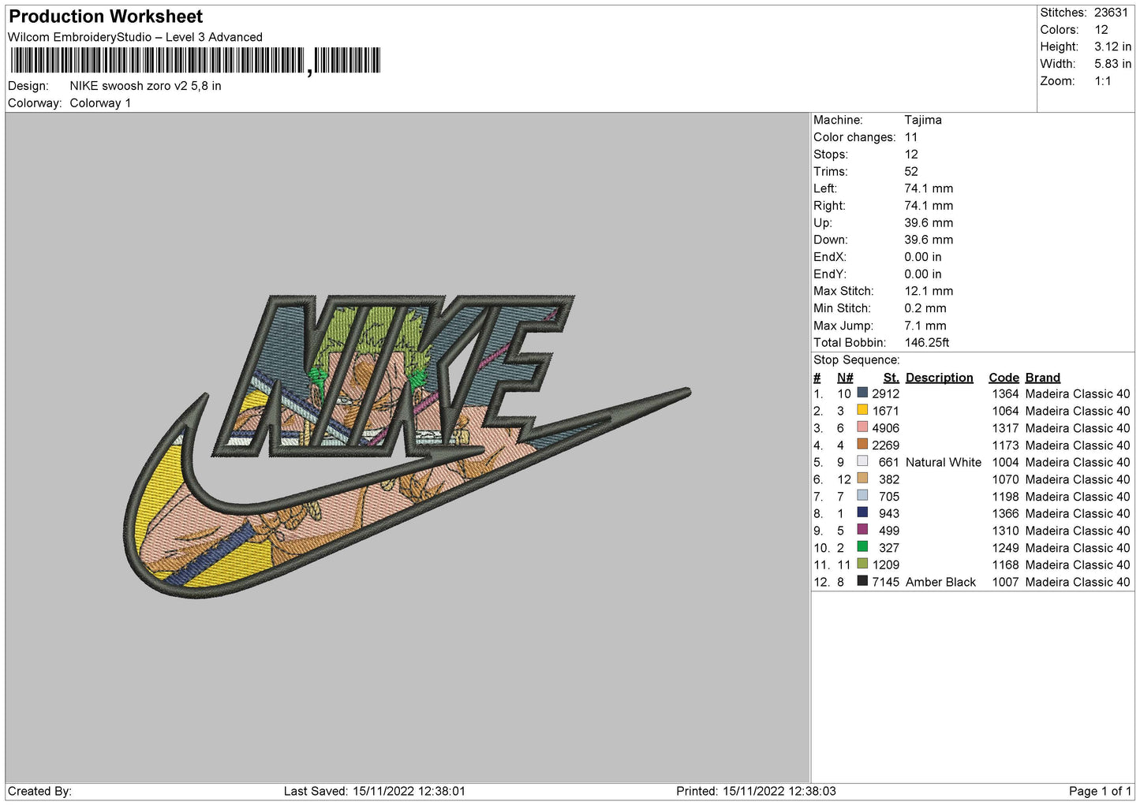Viewport: 1140px width, 805px height.
Task: Click the St. column header
Action: (891, 378)
